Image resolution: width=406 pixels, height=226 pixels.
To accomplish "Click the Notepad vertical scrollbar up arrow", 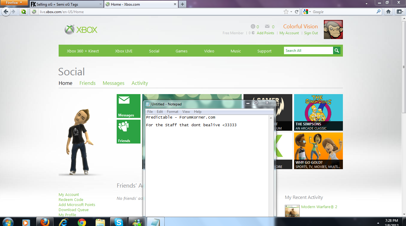I will (271, 118).
